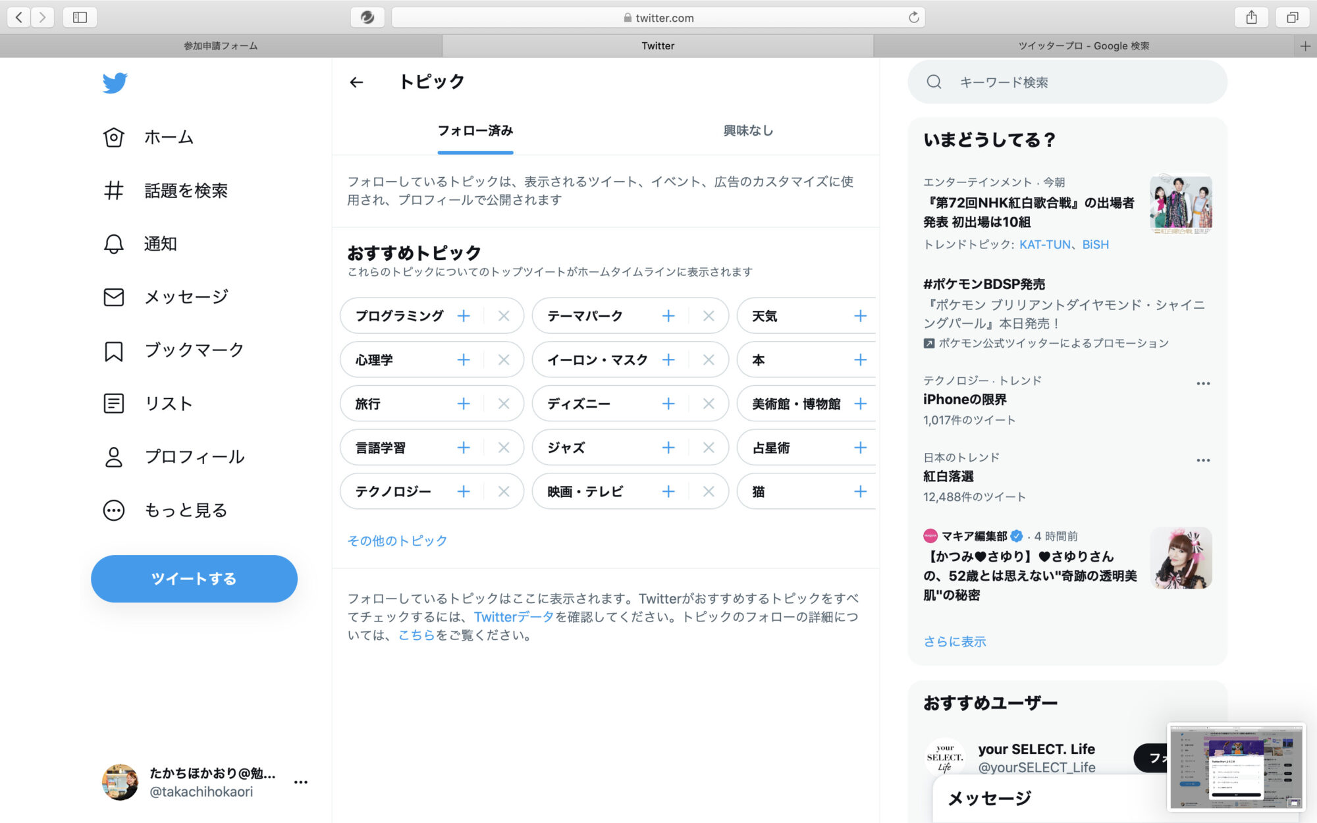Click the Safari address bar twitter.com

point(658,18)
